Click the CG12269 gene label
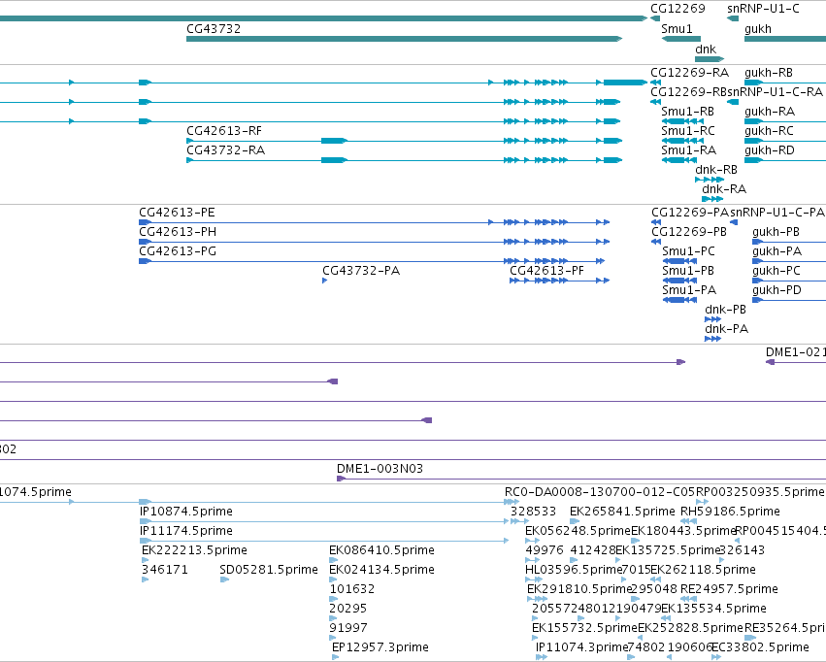This screenshot has height=662, width=826. click(x=677, y=9)
